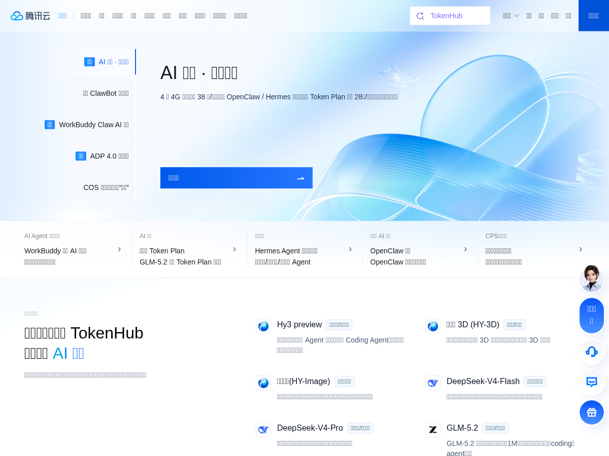Click the GLM-5.2 Z logo icon
The height and width of the screenshot is (456, 609).
tap(433, 430)
